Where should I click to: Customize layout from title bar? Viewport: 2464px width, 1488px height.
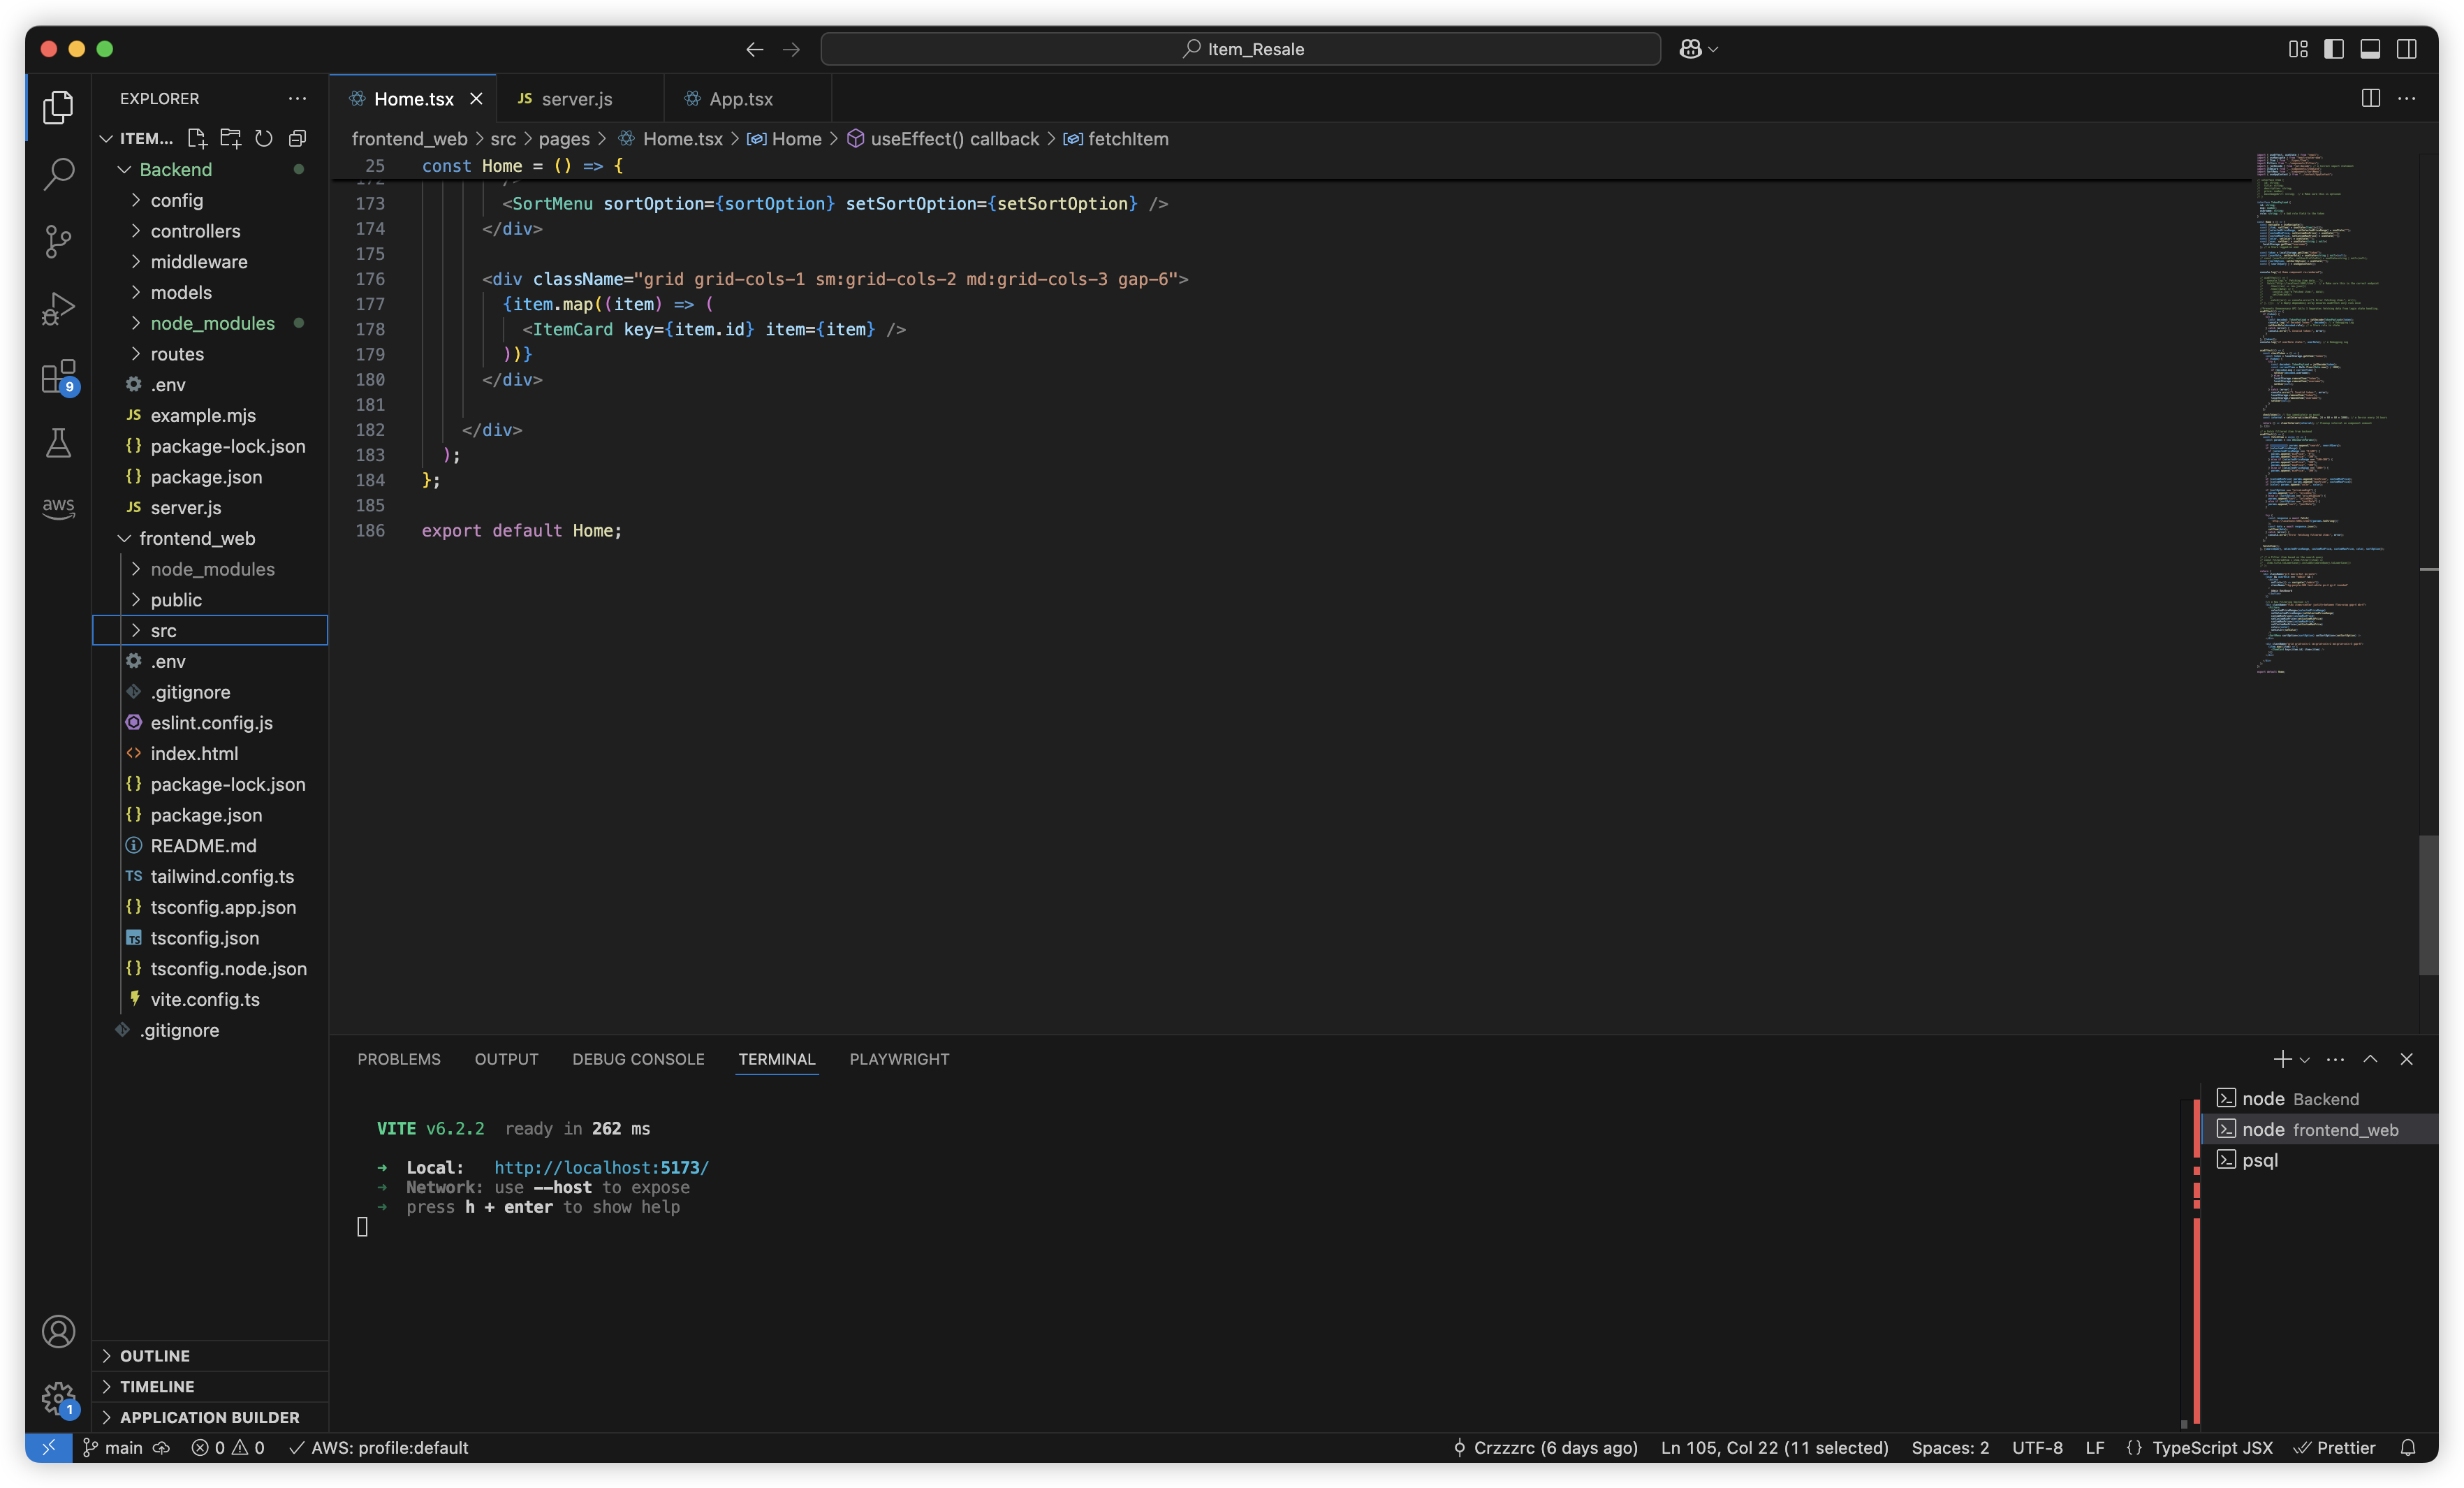coord(2298,49)
